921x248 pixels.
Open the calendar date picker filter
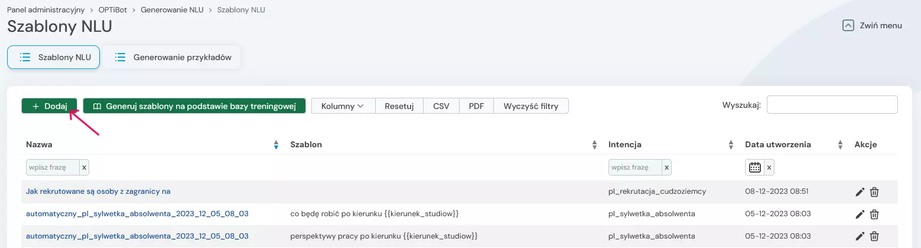tap(754, 167)
